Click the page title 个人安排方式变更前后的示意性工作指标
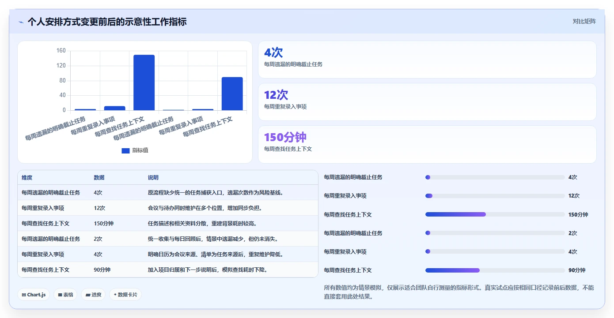Viewport: 614px width, 318px height. click(x=107, y=22)
